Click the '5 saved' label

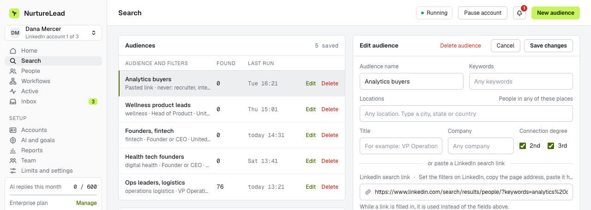(326, 46)
